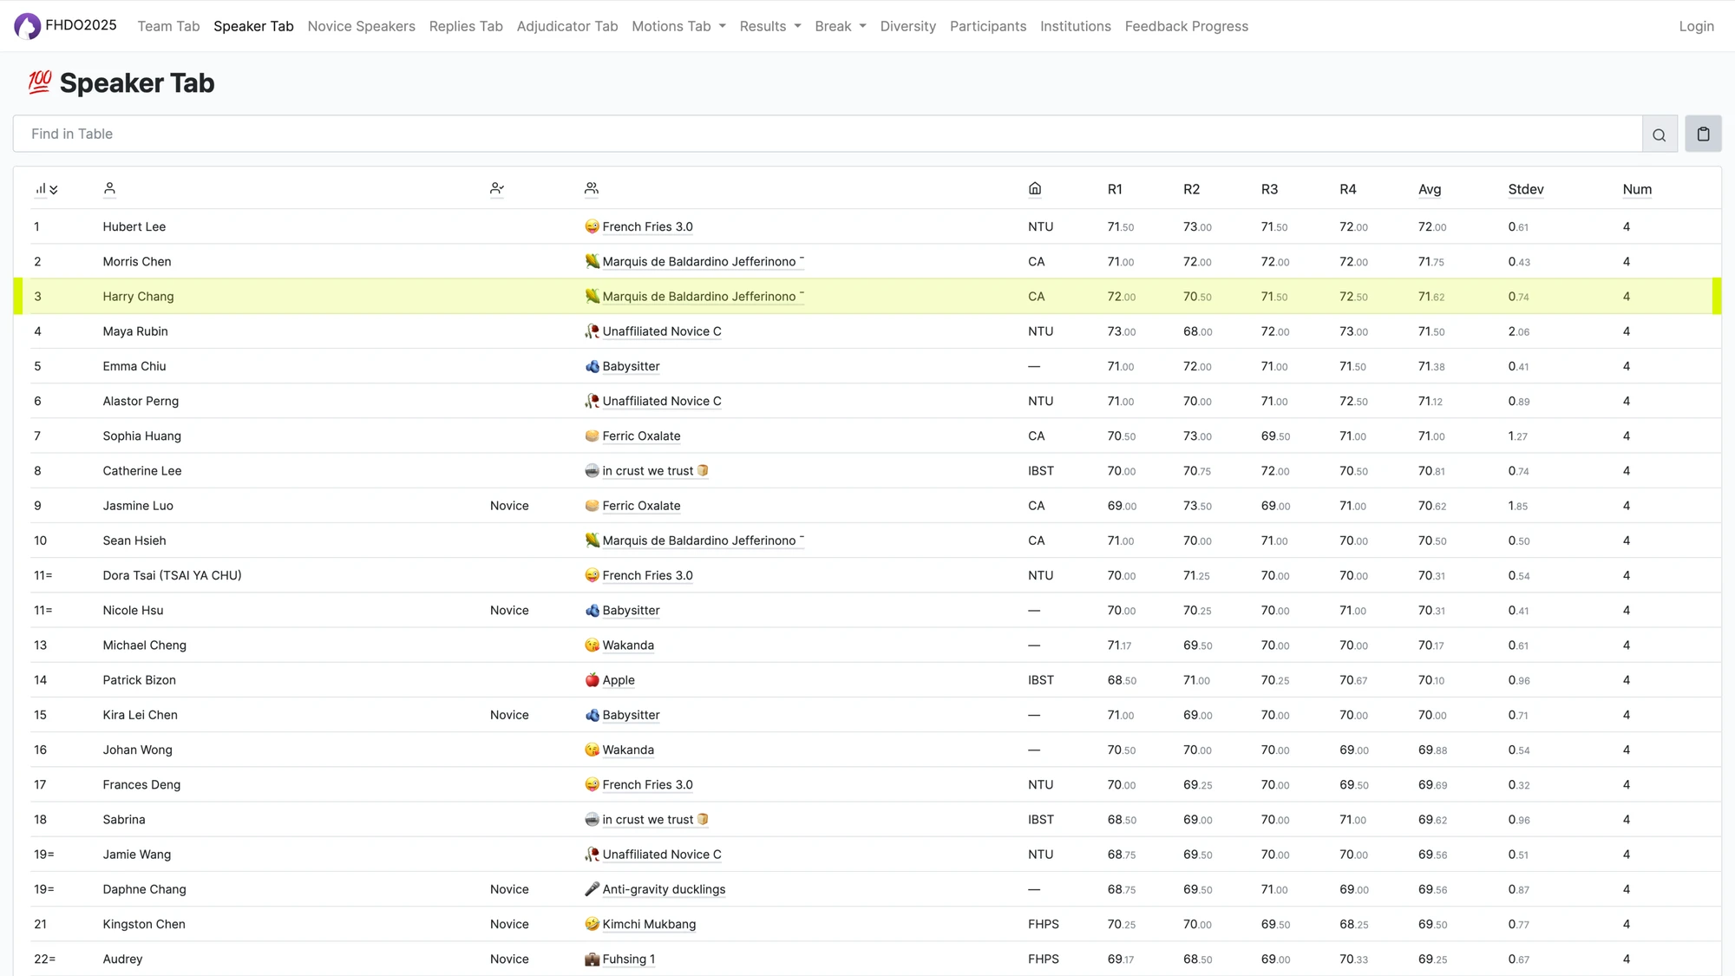Click the clipboard copy icon
The height and width of the screenshot is (976, 1735).
click(x=1703, y=134)
